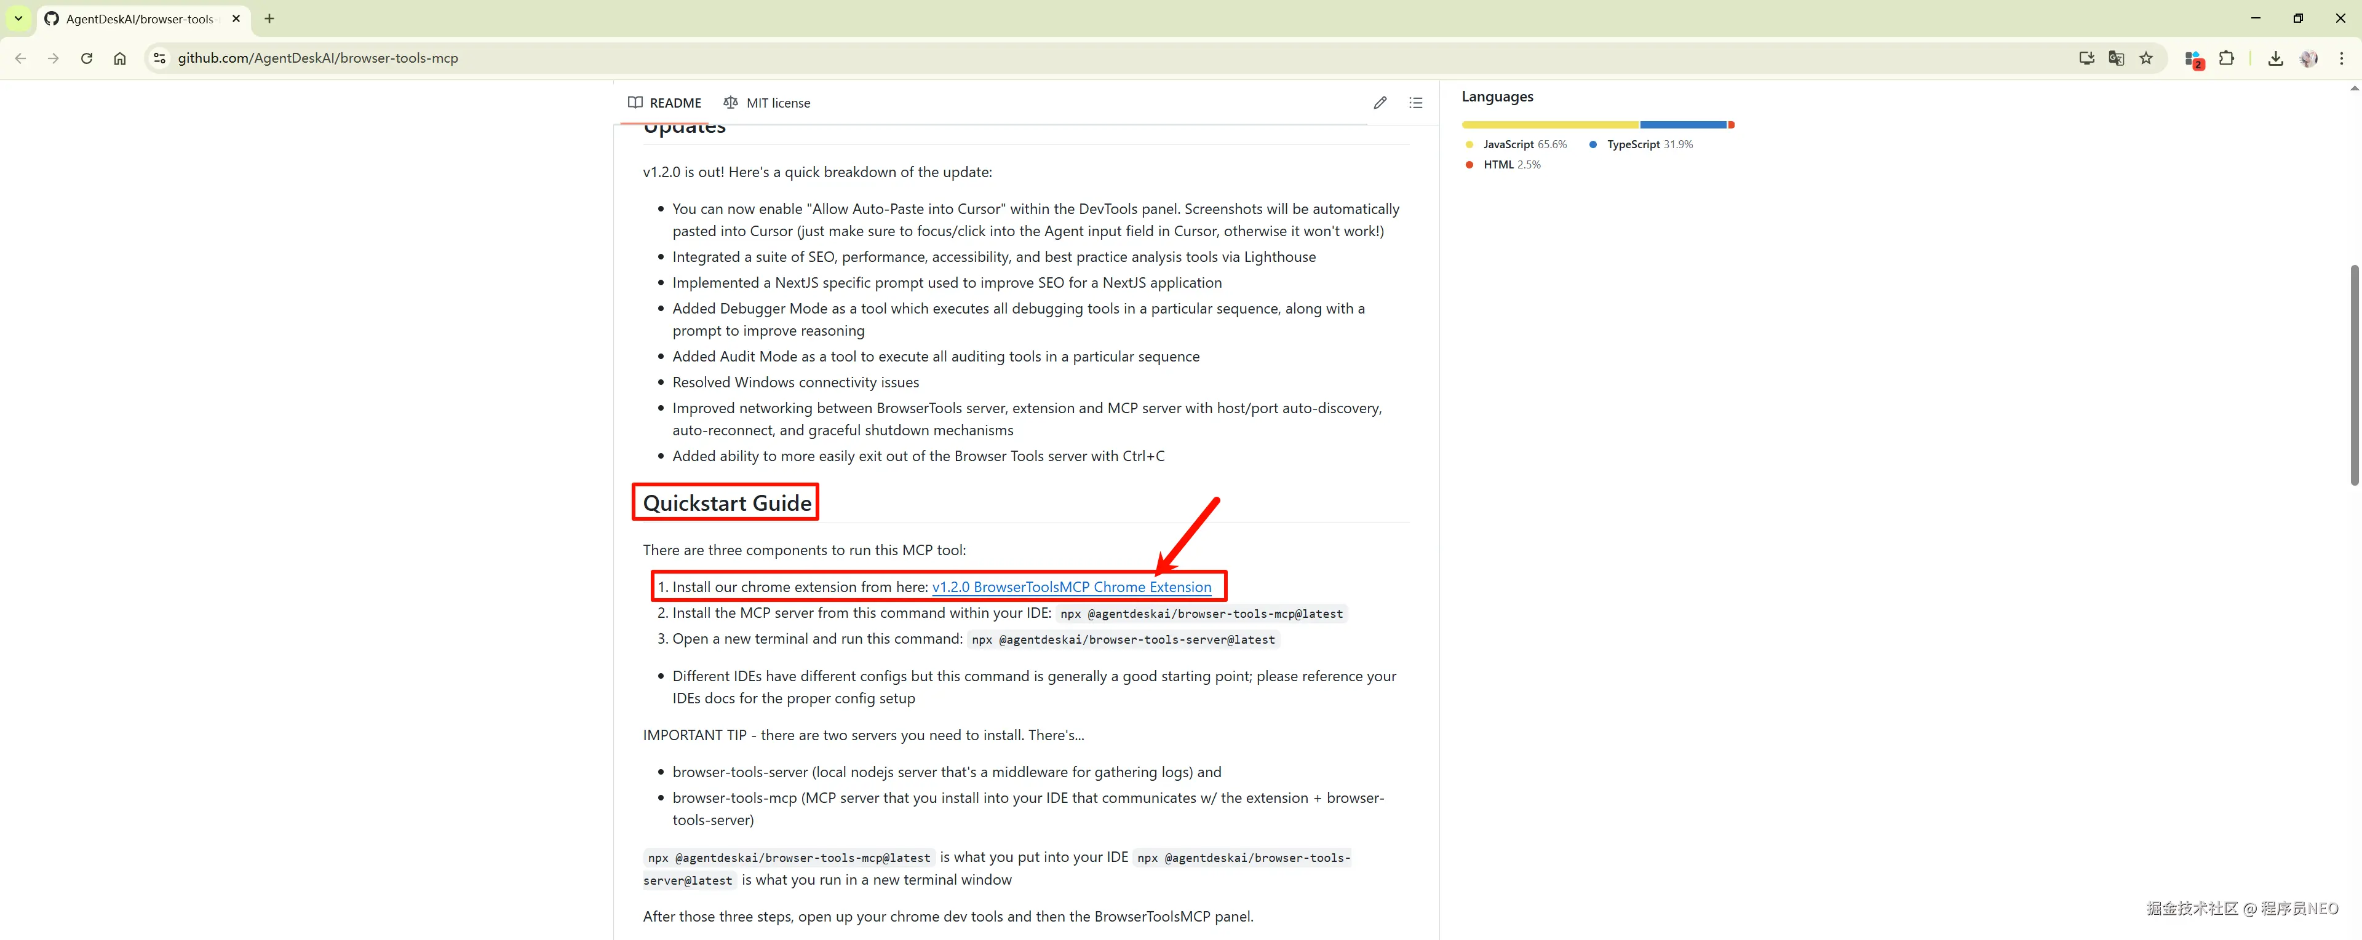Switch to the README tab
This screenshot has height=940, width=2362.
665,103
